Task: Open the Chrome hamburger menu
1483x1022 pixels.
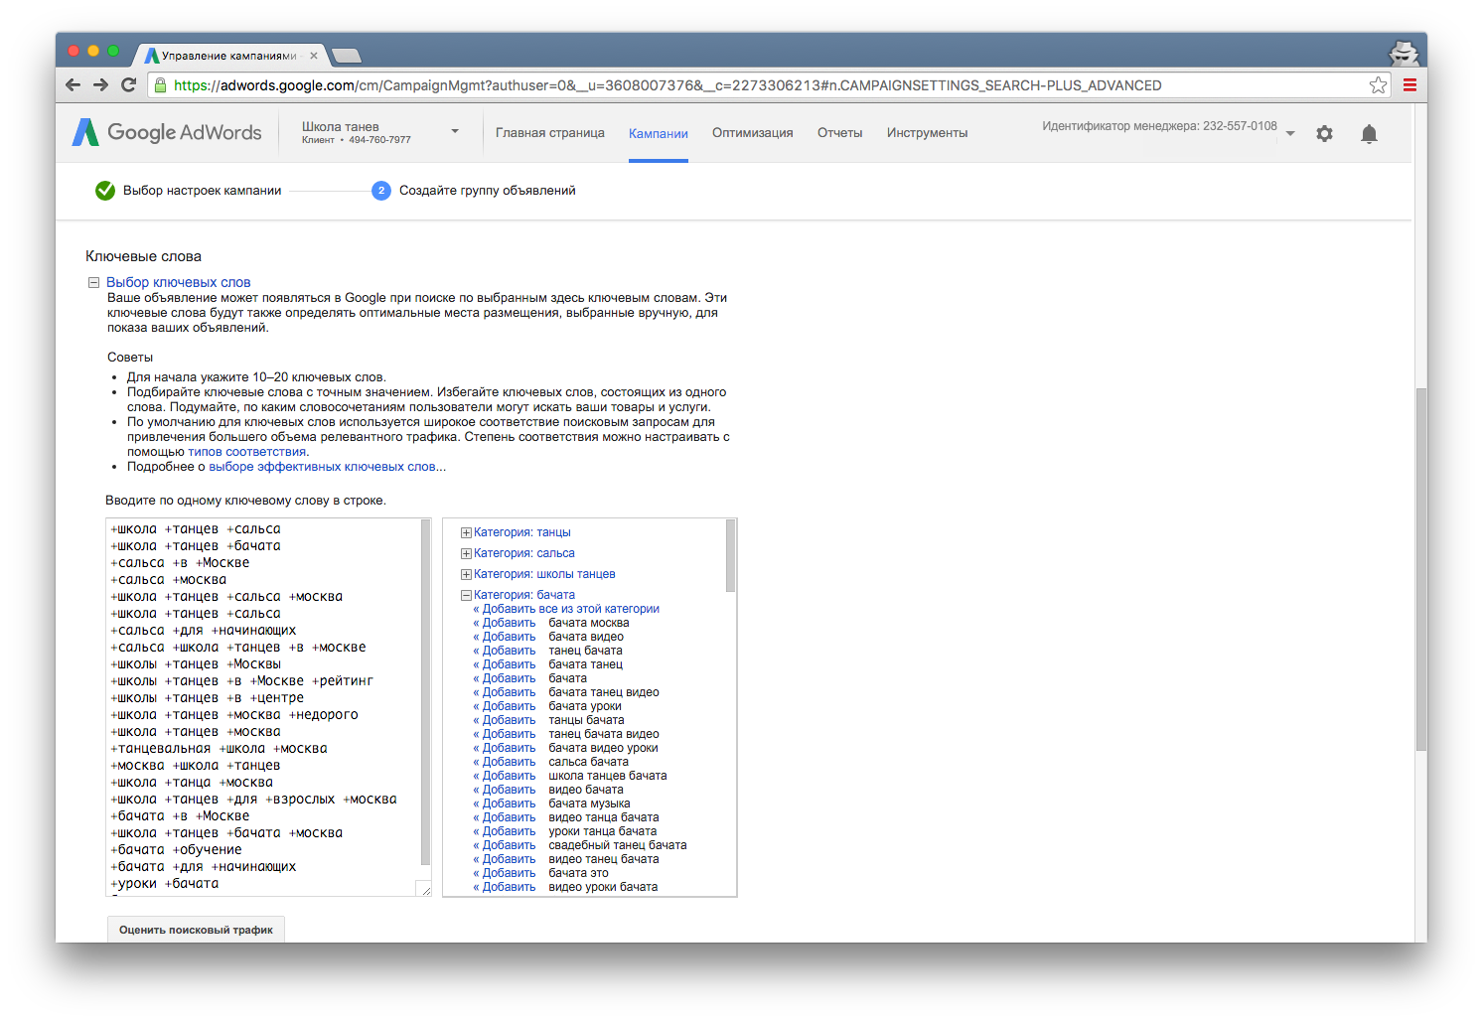Action: 1409,85
